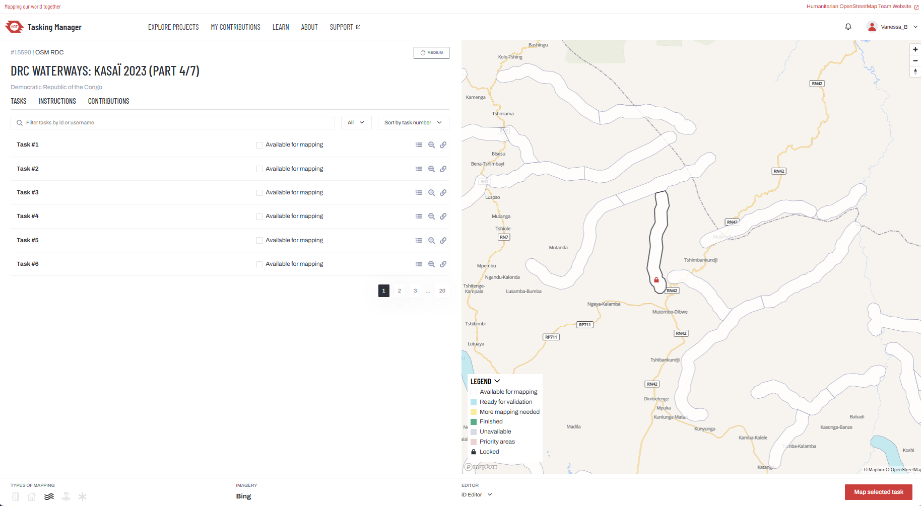This screenshot has width=921, height=506.
Task: Click Map selected task button
Action: [879, 492]
